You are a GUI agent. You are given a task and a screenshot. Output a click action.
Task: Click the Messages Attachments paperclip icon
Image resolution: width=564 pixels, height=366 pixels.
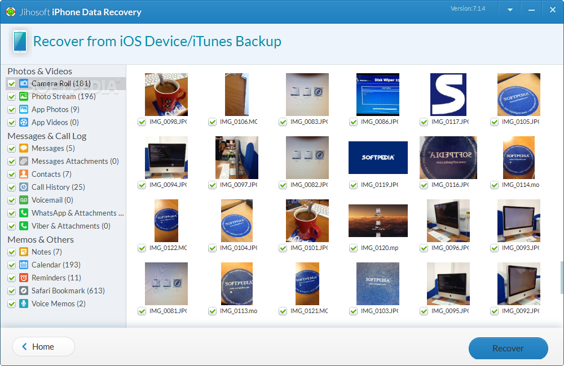click(24, 161)
